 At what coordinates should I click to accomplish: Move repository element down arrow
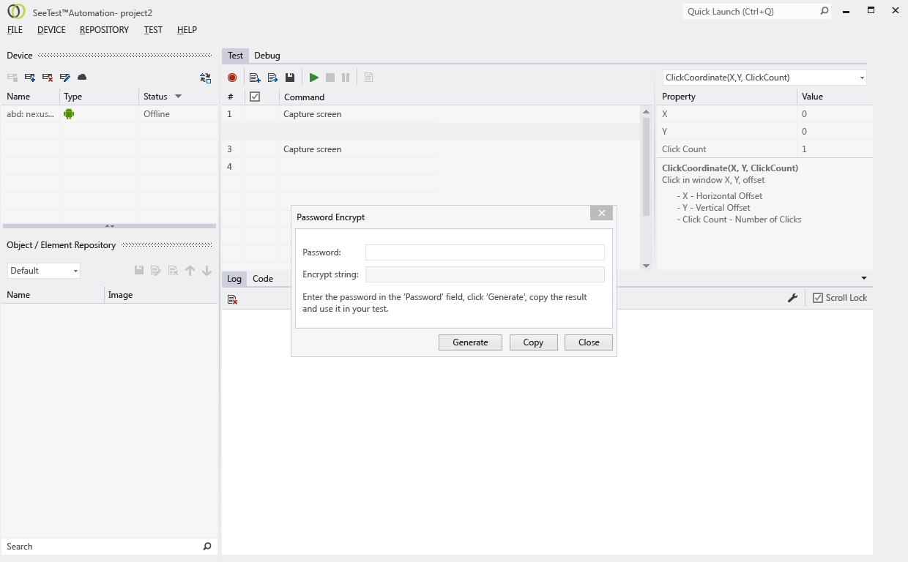207,271
